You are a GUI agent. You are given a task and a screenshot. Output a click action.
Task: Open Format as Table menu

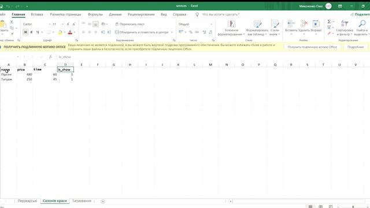click(257, 28)
